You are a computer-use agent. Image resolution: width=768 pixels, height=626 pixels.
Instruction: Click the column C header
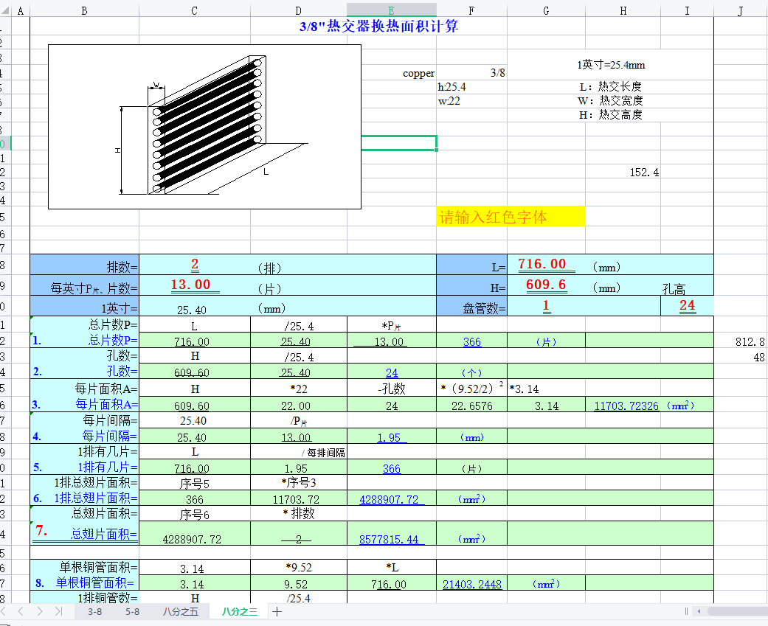coord(194,10)
